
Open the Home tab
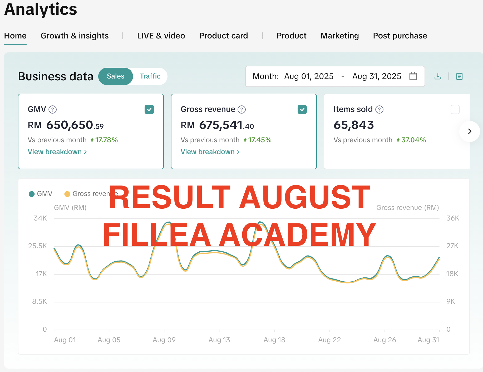pyautogui.click(x=15, y=36)
